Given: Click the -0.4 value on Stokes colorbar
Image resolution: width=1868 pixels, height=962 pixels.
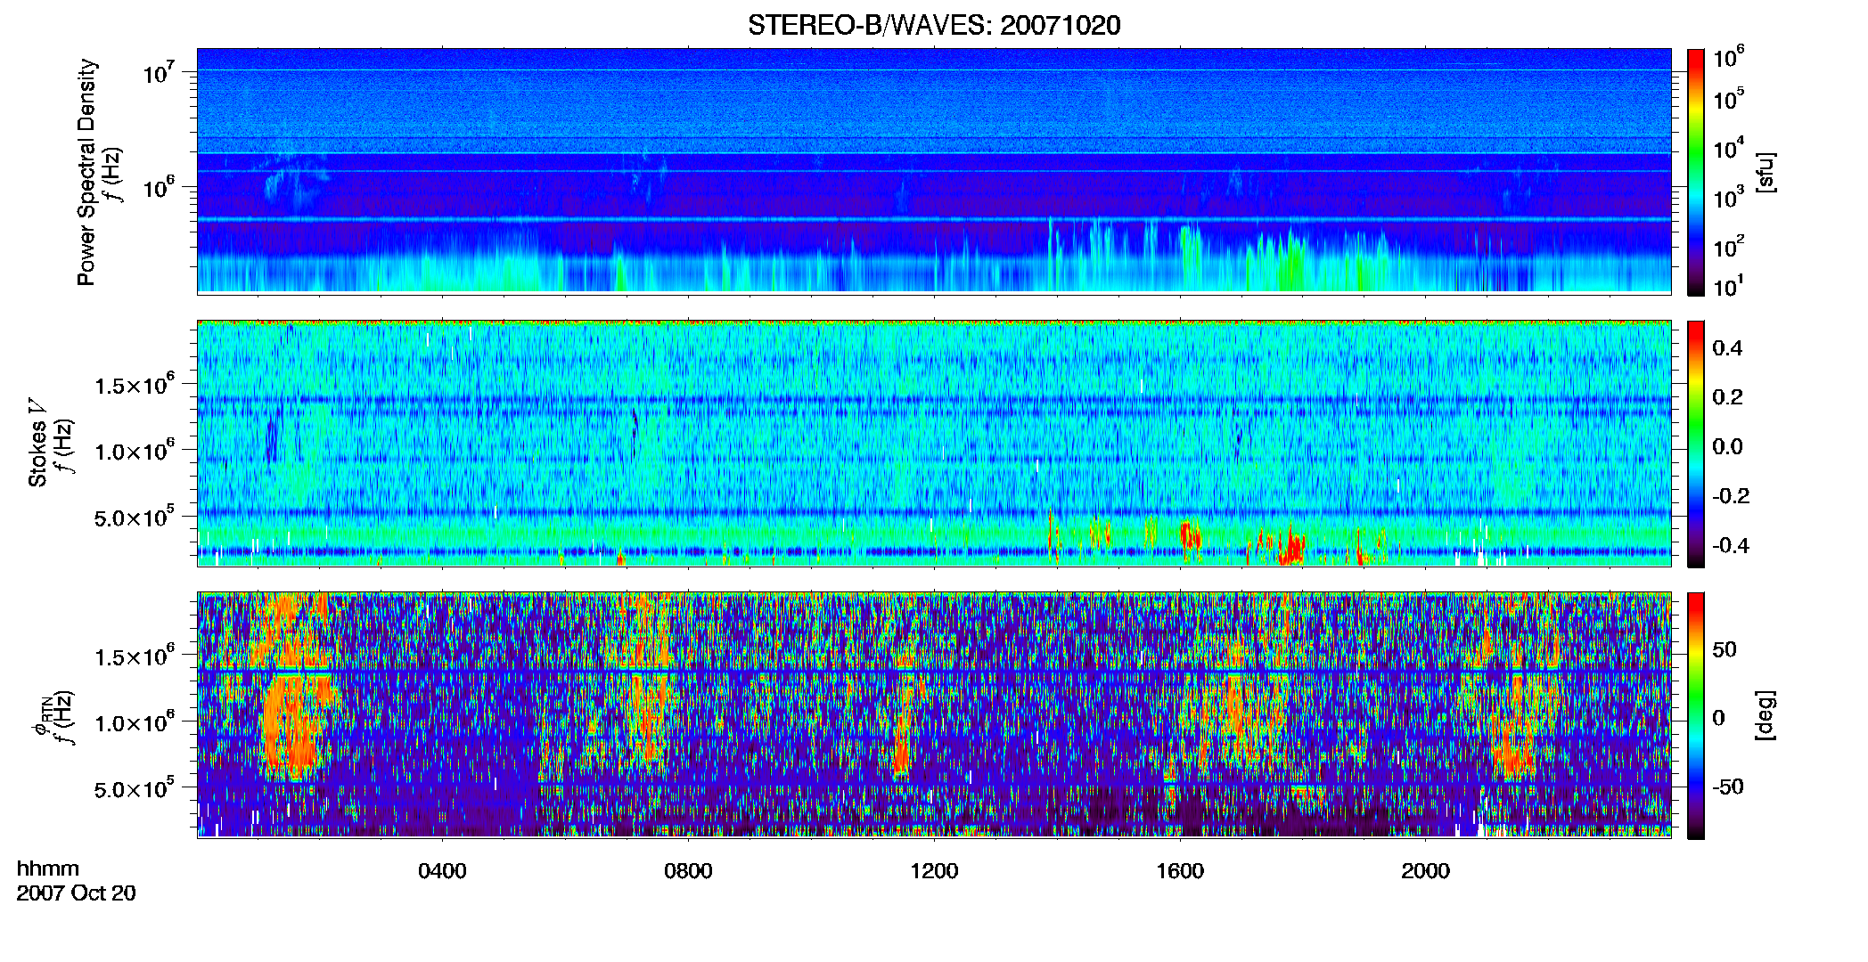Looking at the screenshot, I should tap(1730, 545).
